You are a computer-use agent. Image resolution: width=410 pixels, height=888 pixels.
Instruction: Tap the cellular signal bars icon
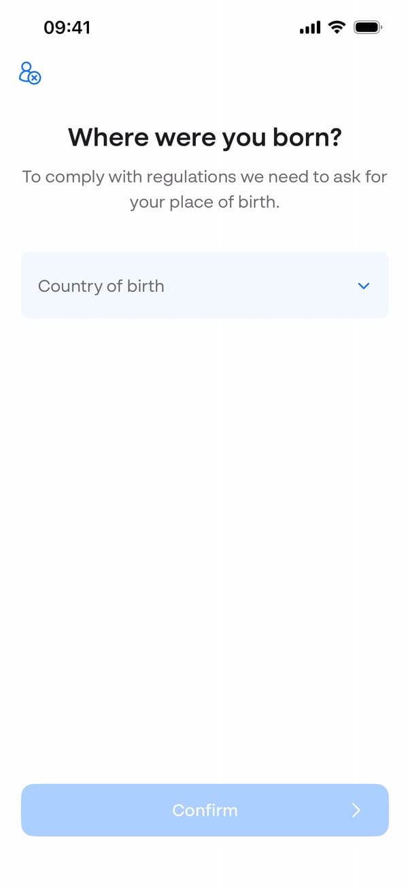click(309, 28)
